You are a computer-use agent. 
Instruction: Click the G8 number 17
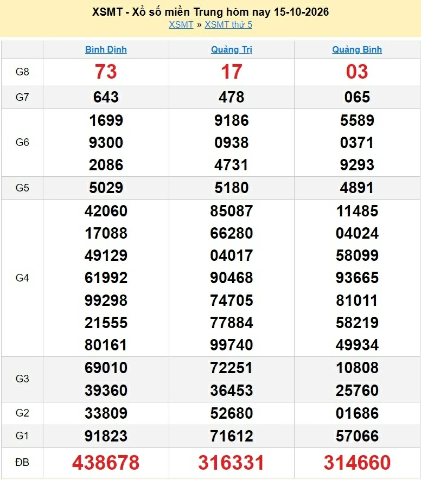(232, 72)
